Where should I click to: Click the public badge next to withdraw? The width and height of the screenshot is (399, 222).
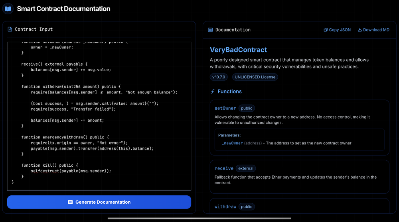247,207
